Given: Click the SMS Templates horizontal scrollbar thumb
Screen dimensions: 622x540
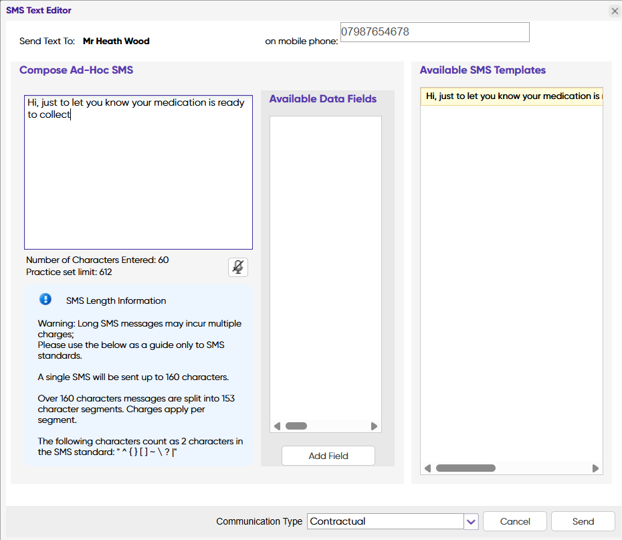Looking at the screenshot, I should (465, 468).
